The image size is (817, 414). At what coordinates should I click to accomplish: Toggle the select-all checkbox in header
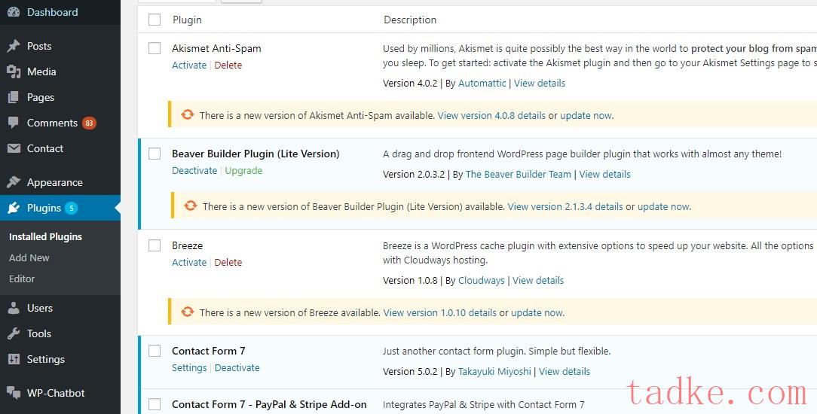click(155, 20)
